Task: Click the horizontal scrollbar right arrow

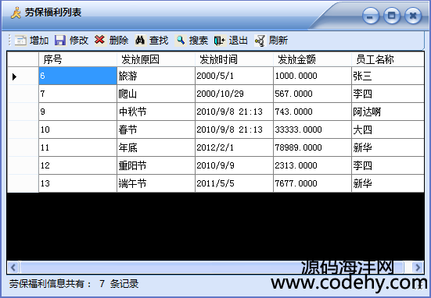Action: tap(418, 267)
